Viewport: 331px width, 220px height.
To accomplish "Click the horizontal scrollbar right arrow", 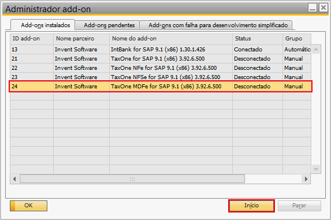I will tap(306, 179).
